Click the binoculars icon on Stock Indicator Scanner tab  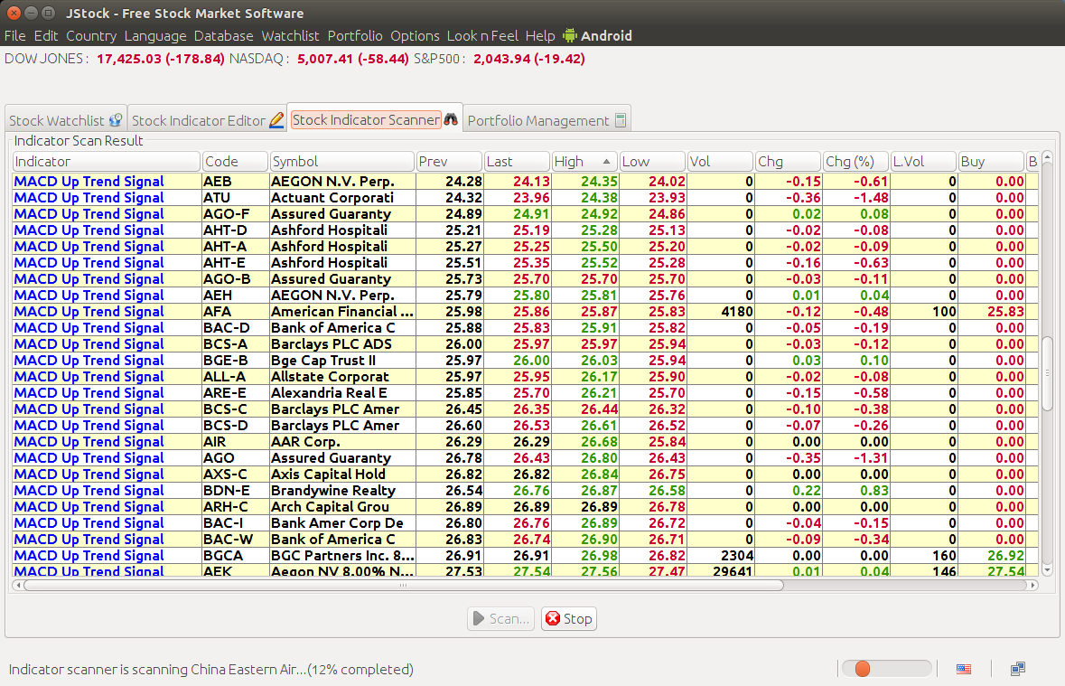click(x=451, y=119)
